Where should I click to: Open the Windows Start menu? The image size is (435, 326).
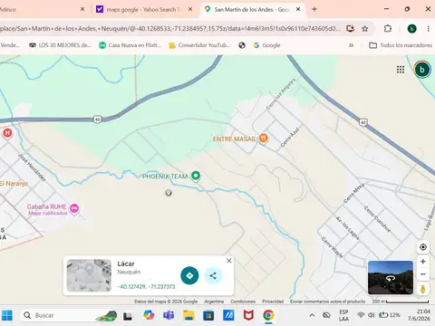(7, 315)
